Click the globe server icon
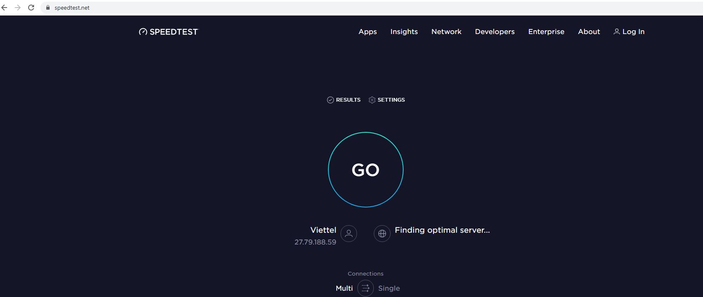The width and height of the screenshot is (703, 297). tap(382, 234)
